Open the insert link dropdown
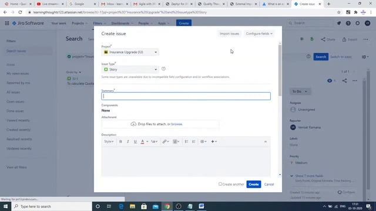This screenshot has width=376, height=211. tap(166, 142)
